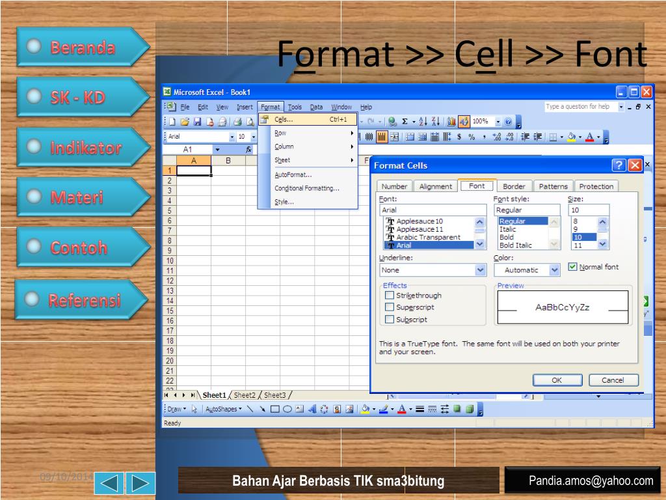
Task: Switch to the Patterns tab
Action: click(x=553, y=186)
